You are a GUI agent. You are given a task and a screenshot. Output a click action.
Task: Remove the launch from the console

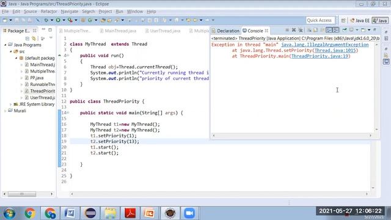(x=294, y=30)
